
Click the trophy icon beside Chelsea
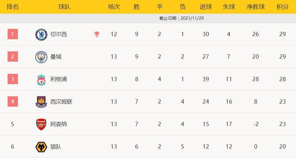[97, 34]
